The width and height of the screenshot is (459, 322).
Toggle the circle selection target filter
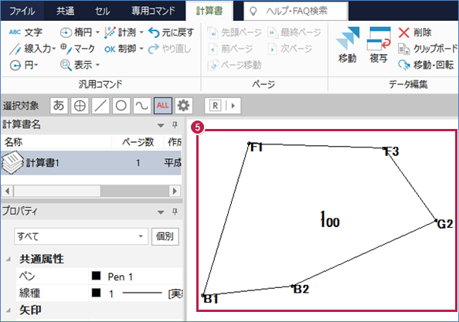121,105
